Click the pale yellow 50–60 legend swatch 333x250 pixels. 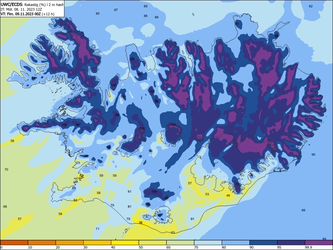point(153,243)
